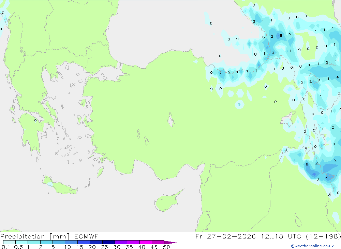
Task: Click the 0.5–1 mm legend color box
Action: coord(22,242)
